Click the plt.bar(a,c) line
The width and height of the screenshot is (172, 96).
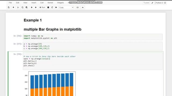pyautogui.click(x=30, y=61)
